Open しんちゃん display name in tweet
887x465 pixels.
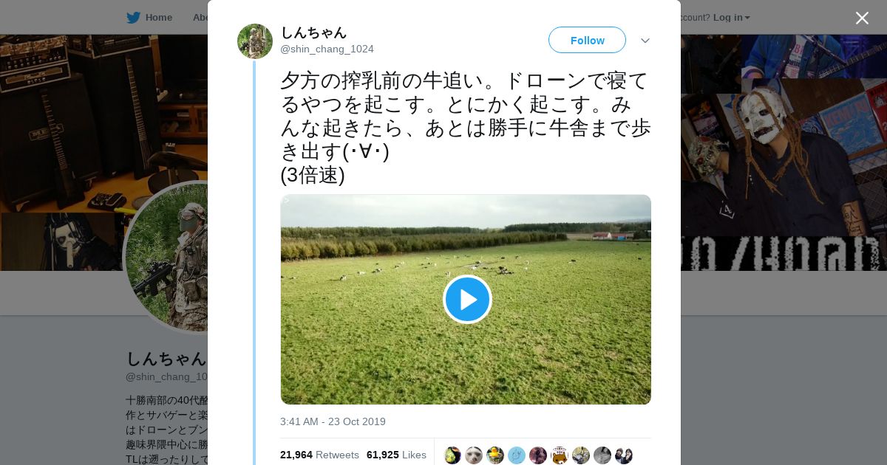(x=313, y=32)
